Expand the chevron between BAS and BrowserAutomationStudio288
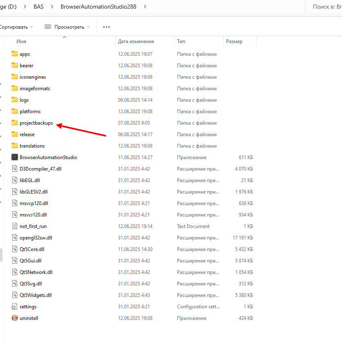Image resolution: width=342 pixels, height=342 pixels. [x=53, y=7]
